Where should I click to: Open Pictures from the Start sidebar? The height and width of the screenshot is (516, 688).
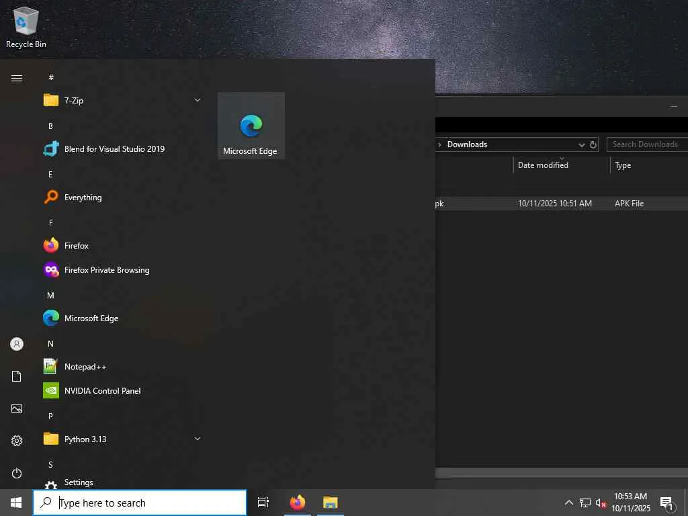point(17,408)
